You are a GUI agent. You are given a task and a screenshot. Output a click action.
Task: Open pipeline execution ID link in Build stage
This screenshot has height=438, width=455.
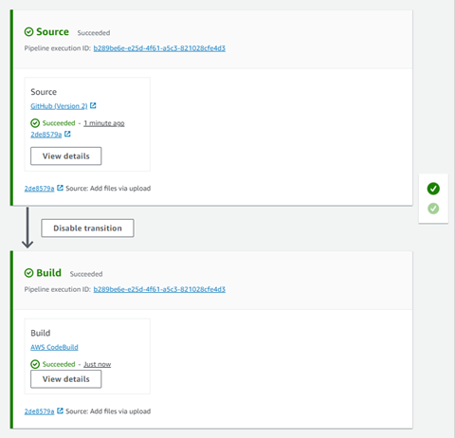[x=159, y=289]
